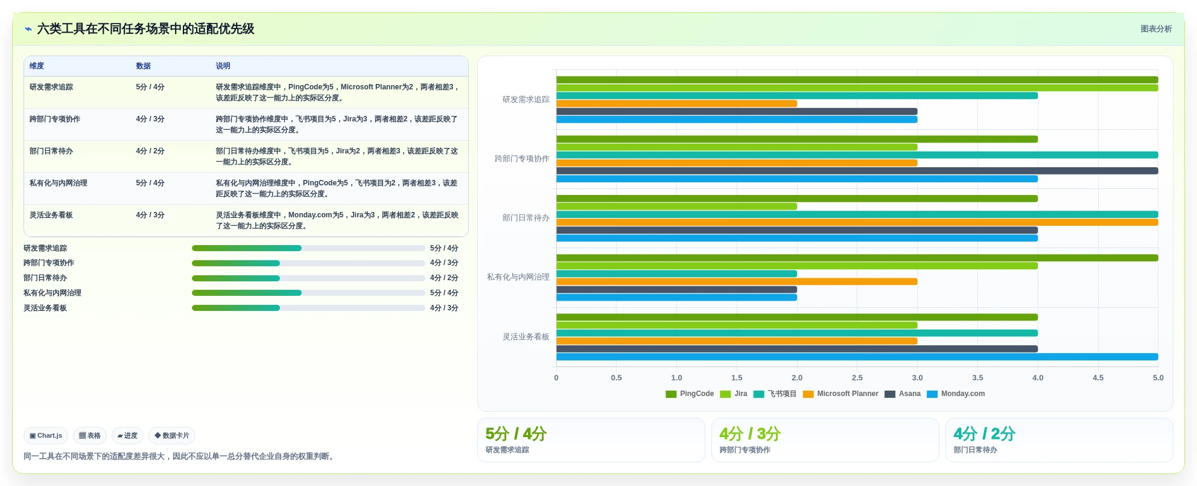This screenshot has height=486, width=1197.
Task: Open the 4分 / 3分 跨部门专项协作 stat card
Action: coord(825,440)
